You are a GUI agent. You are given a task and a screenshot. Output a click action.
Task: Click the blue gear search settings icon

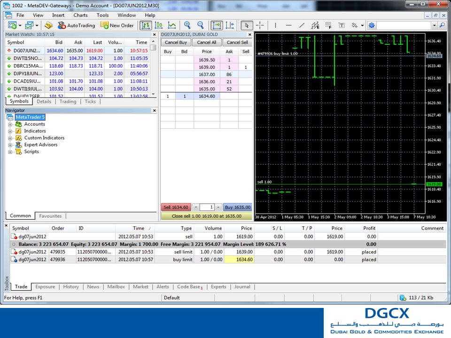point(372,25)
